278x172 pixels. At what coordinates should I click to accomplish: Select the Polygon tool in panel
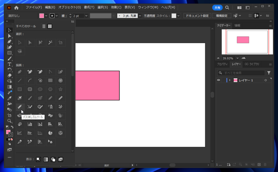click(x=51, y=89)
